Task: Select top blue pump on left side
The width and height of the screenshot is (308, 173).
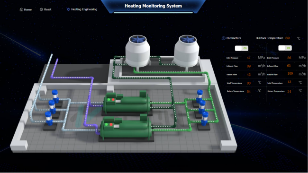Action: (x=55, y=96)
